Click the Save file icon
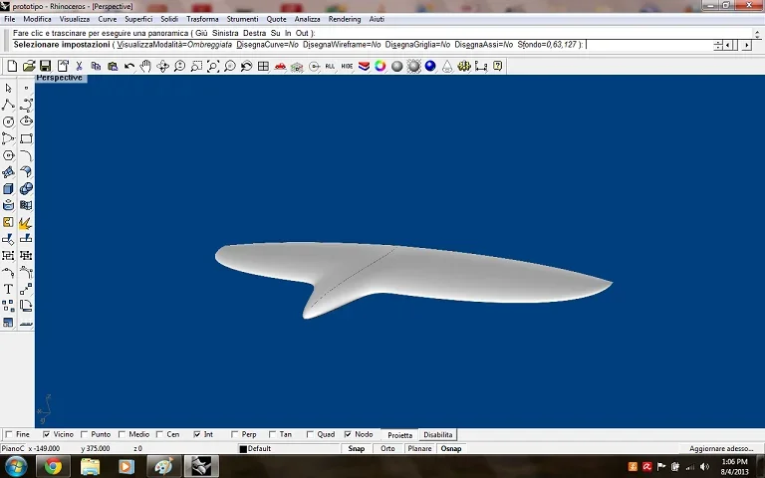The image size is (765, 478). [46, 66]
